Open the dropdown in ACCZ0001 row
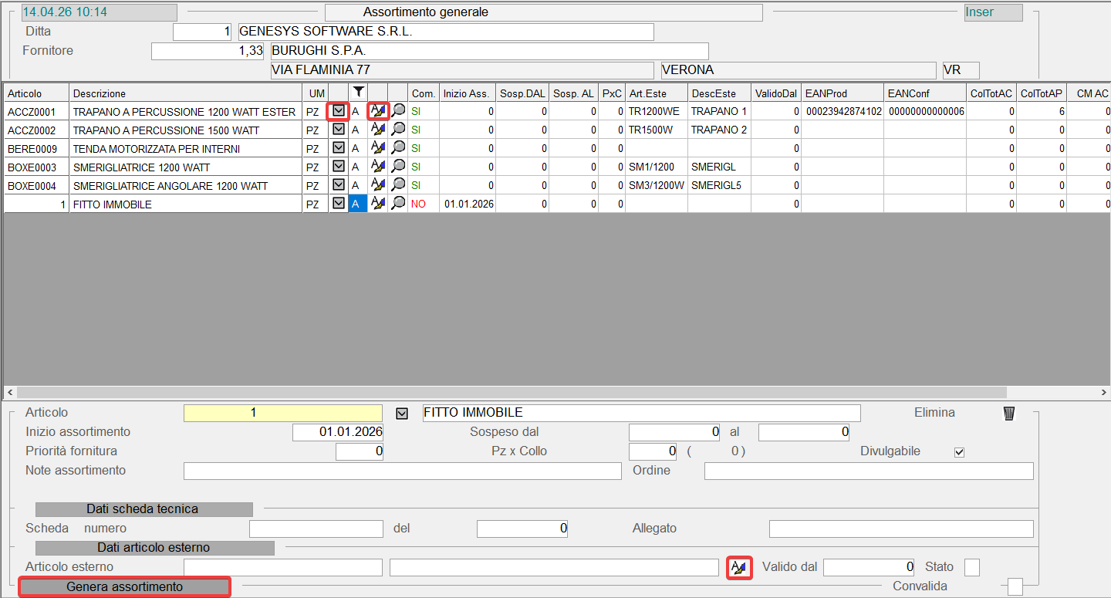This screenshot has height=598, width=1111. pos(339,111)
